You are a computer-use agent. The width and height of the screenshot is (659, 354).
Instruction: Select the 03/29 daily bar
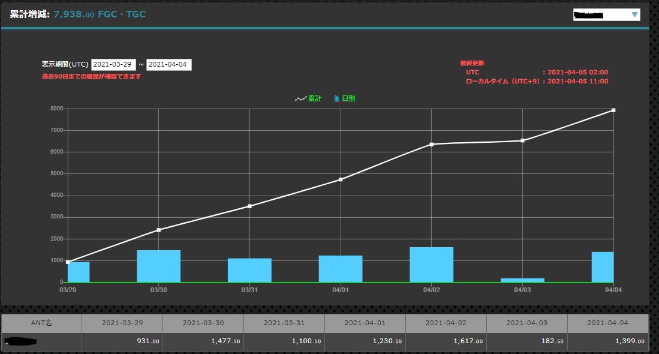coord(79,272)
